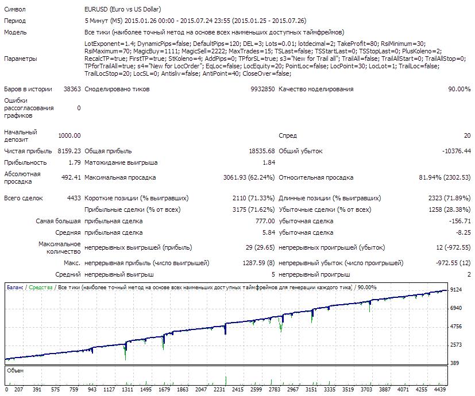The image size is (475, 396).
Task: Click the long positions value '2323 (71.89%)'
Action: (450, 199)
